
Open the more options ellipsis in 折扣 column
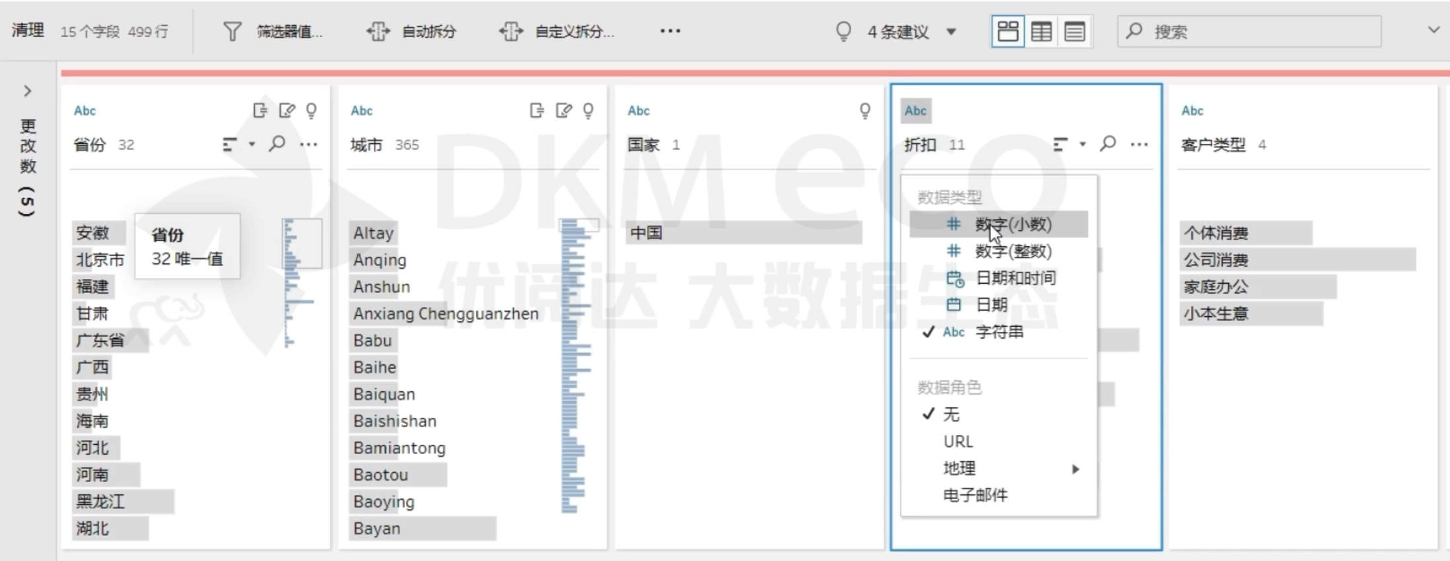[x=1139, y=144]
